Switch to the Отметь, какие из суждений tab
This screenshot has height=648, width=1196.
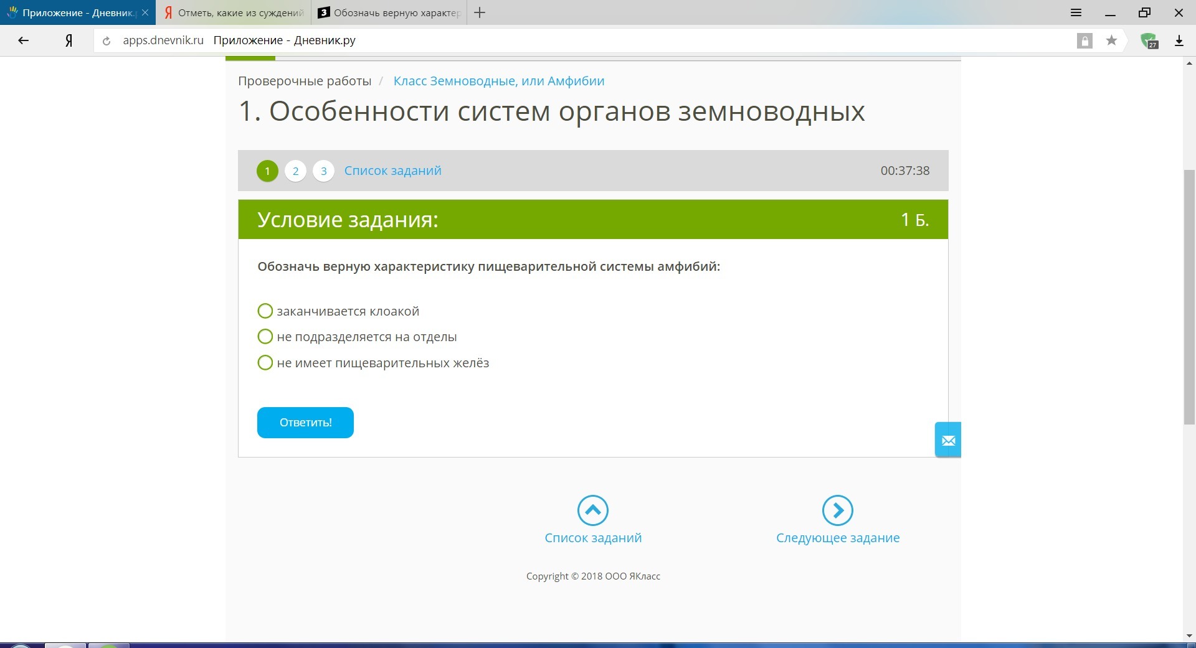pyautogui.click(x=233, y=12)
